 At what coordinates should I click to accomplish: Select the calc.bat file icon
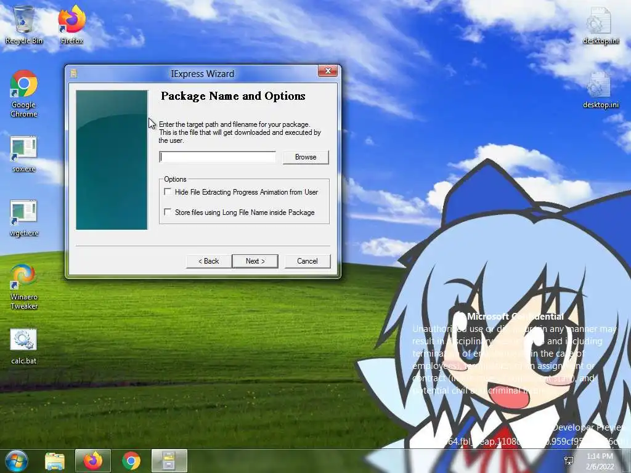point(24,346)
